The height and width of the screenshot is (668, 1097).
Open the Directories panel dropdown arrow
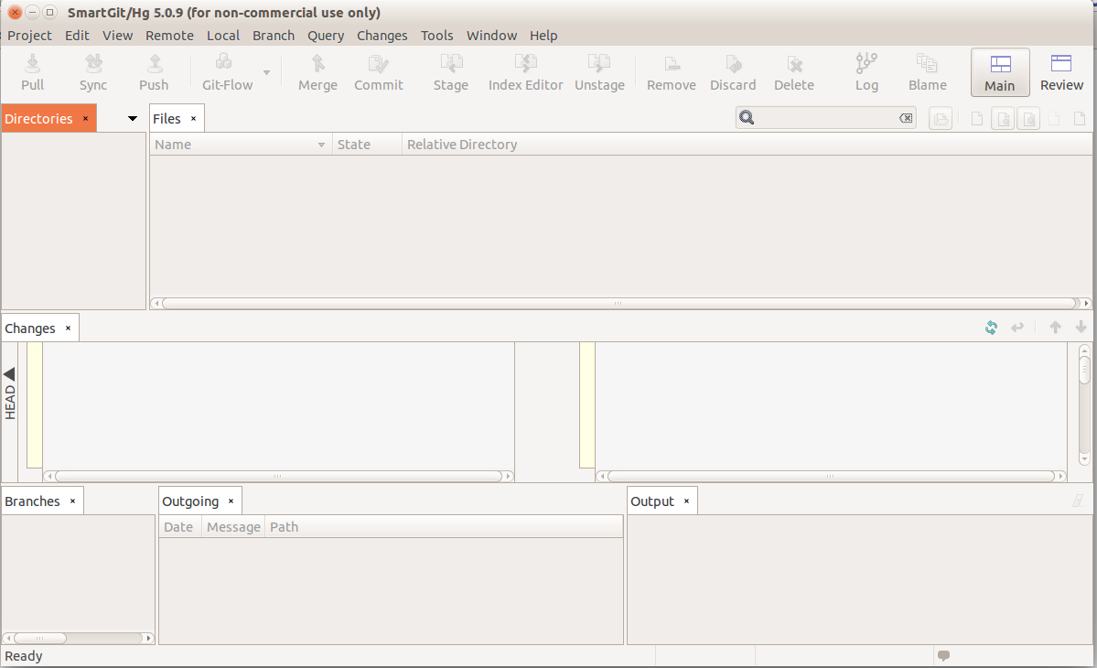coord(133,118)
